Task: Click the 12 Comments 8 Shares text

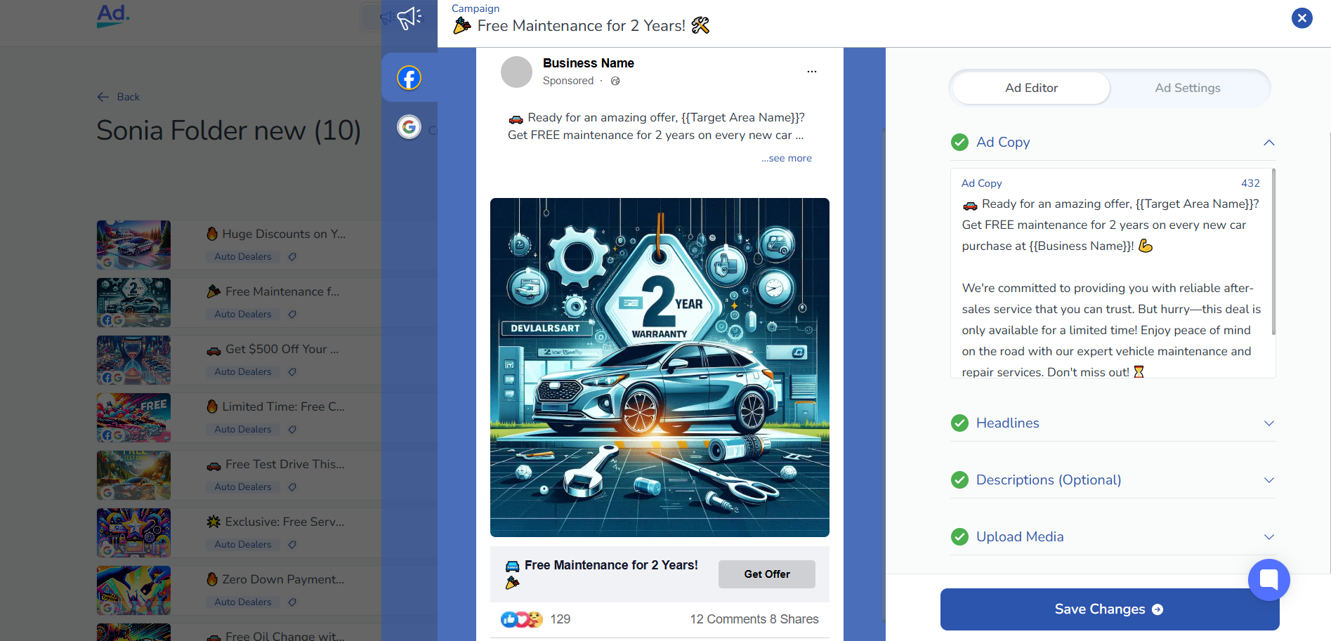Action: pyautogui.click(x=754, y=619)
